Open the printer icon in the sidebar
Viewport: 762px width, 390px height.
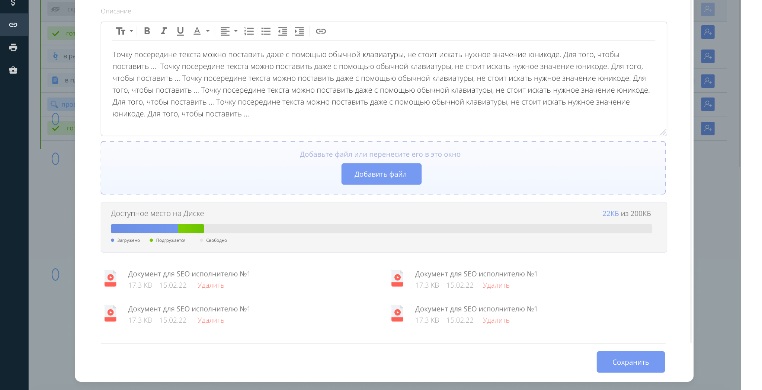pyautogui.click(x=13, y=48)
